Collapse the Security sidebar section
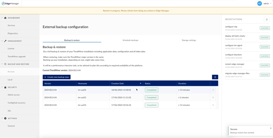The image size is (273, 138). click(x=2, y=87)
